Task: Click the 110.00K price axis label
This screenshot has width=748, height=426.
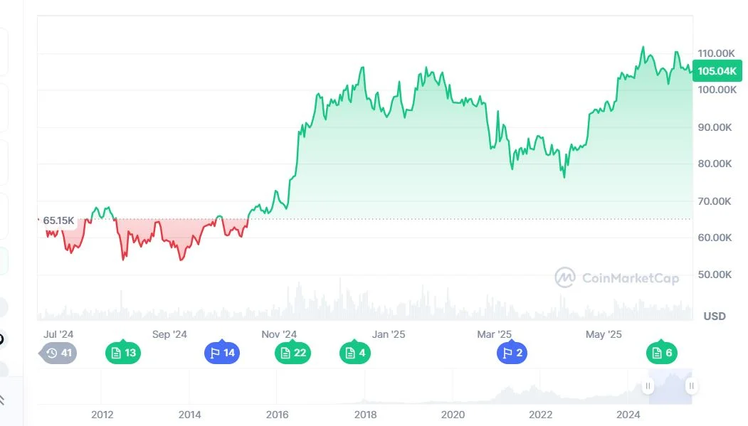Action: tap(716, 53)
